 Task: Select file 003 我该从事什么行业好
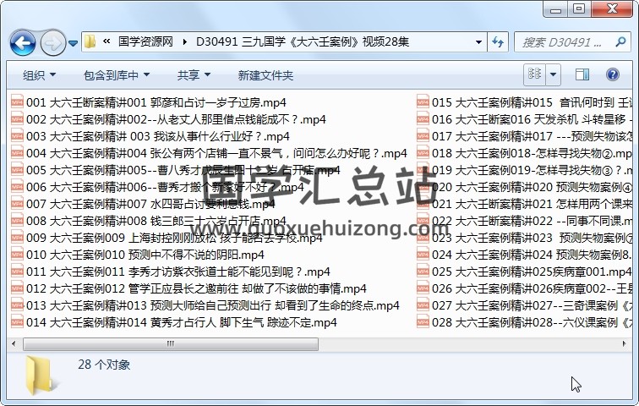150,136
